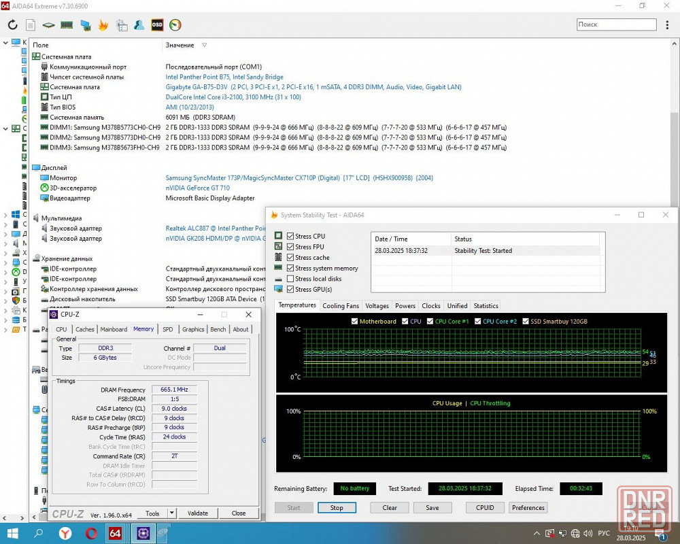The image size is (680, 544).
Task: Expand the speaker multimedia tree node
Action: [5, 243]
